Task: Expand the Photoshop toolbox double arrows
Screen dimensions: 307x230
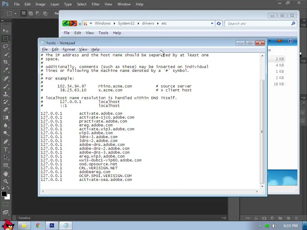Action: [x=2, y=21]
